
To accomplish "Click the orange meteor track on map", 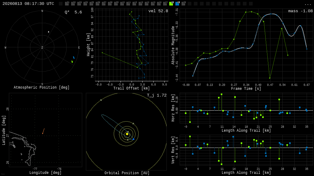I will 43,131.
